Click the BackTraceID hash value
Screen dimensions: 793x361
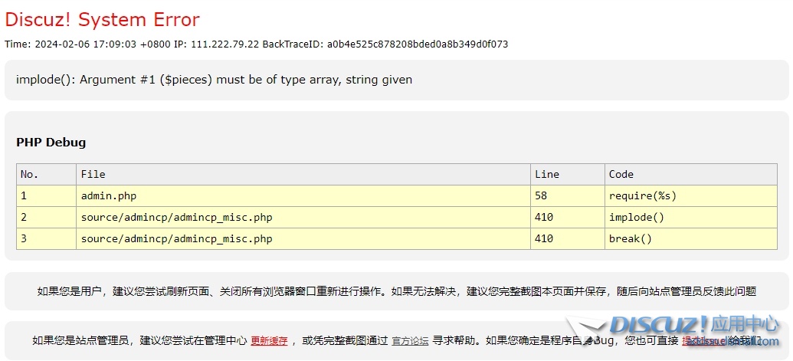click(418, 44)
